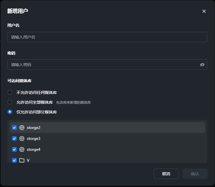Click the film reel icon beside storge3

coord(22,138)
